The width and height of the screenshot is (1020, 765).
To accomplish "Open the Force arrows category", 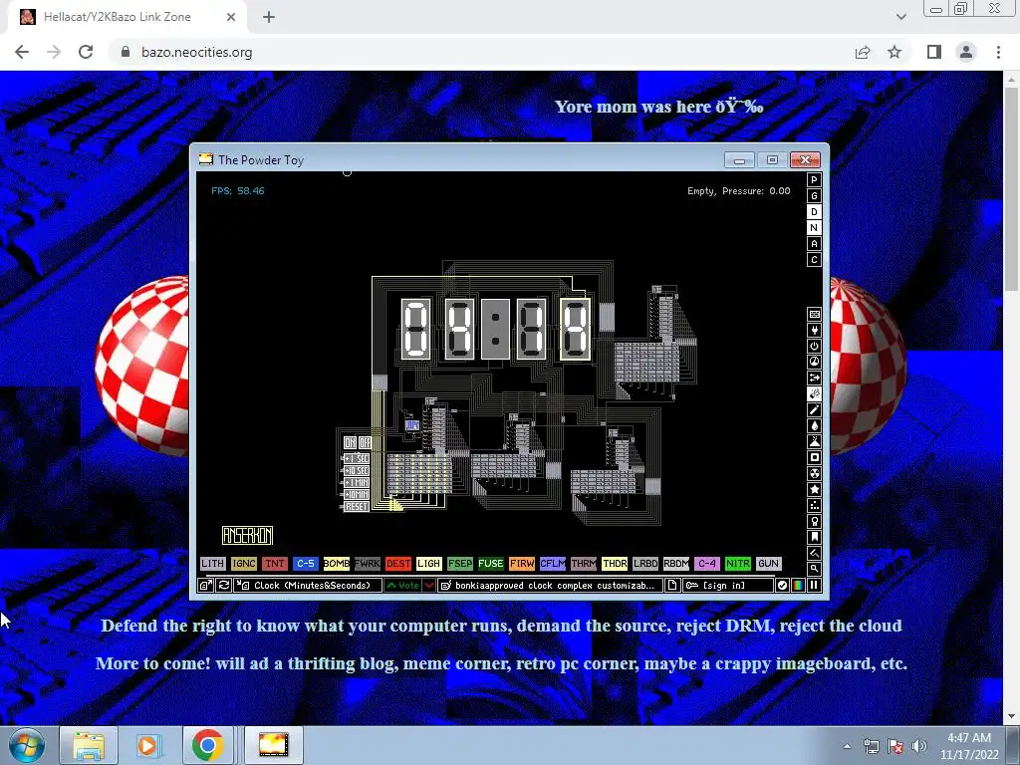I will [x=814, y=378].
